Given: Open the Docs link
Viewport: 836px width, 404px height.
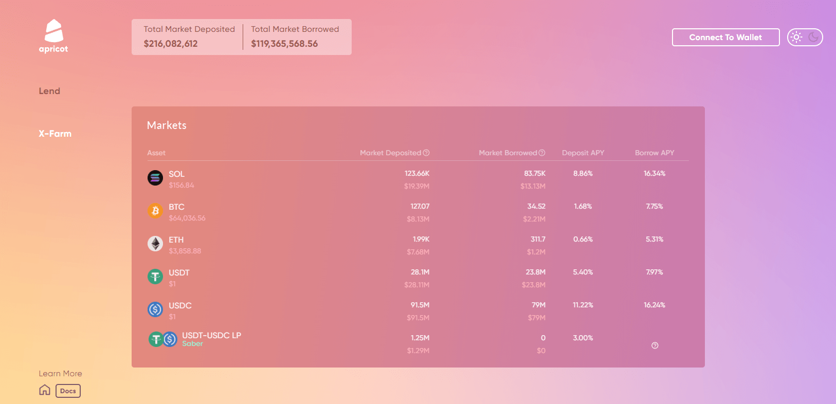Looking at the screenshot, I should 68,391.
